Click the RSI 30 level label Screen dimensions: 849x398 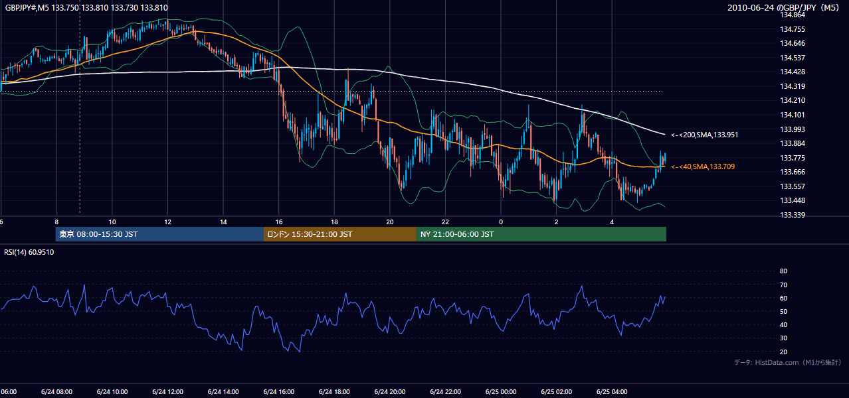783,338
